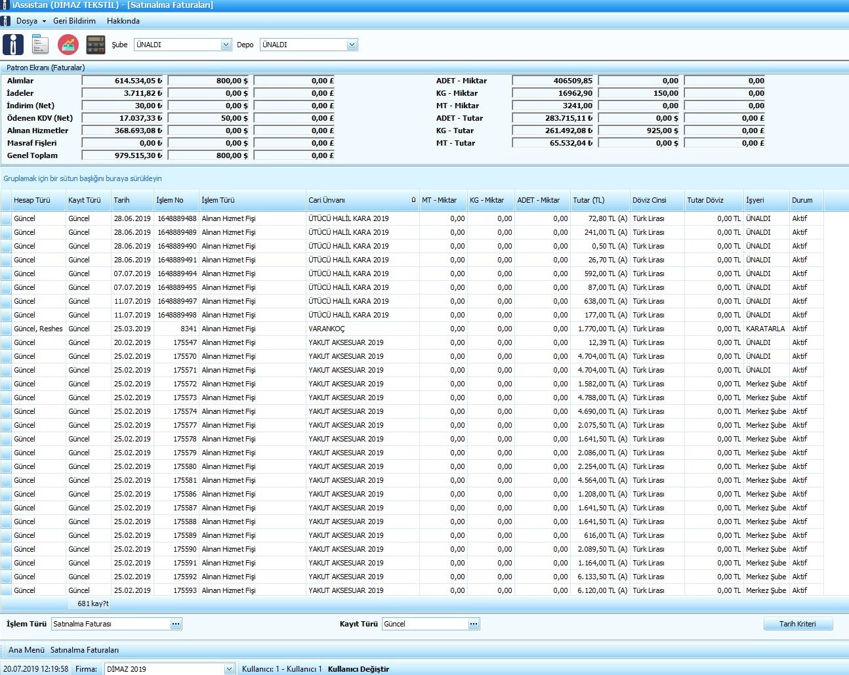Click the Kayıt Türü ellipsis button
Screen dimensions: 849x675
(x=474, y=624)
